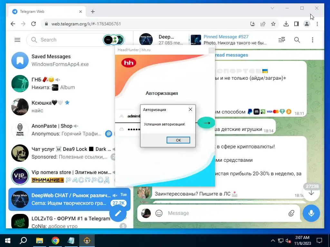Screen dimensions: 330x247
Task: Open Chrome three-dot menu
Action: click(317, 24)
